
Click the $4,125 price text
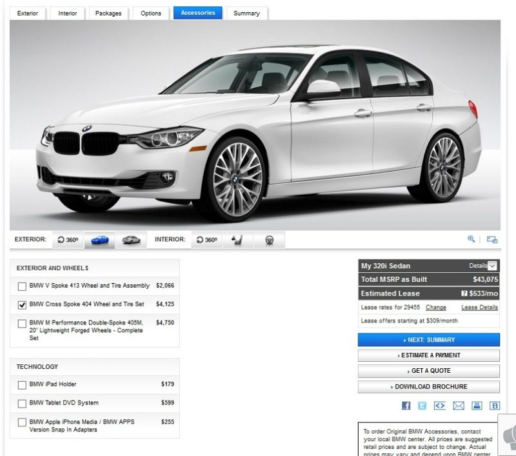point(165,304)
